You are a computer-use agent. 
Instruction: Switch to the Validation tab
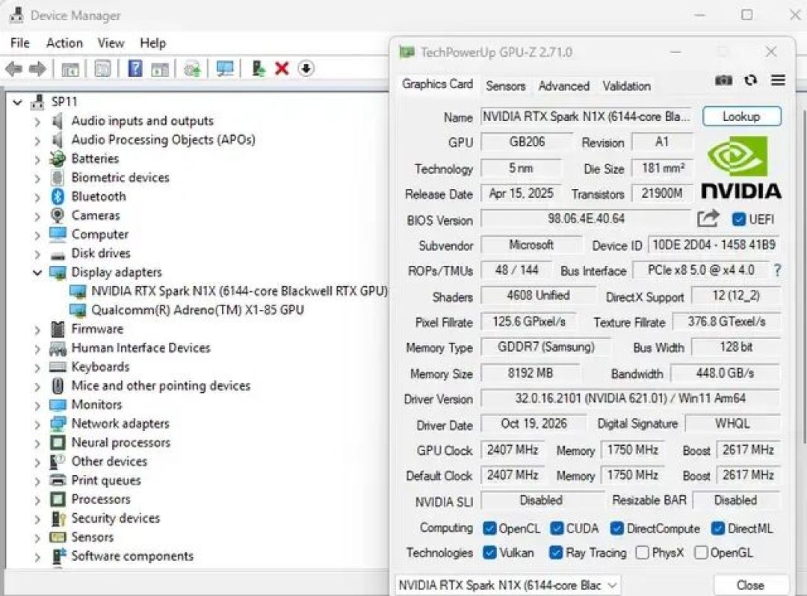click(626, 86)
